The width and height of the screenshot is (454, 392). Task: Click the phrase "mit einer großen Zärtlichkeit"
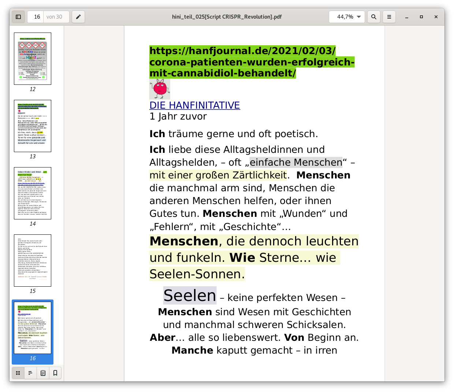click(x=218, y=175)
